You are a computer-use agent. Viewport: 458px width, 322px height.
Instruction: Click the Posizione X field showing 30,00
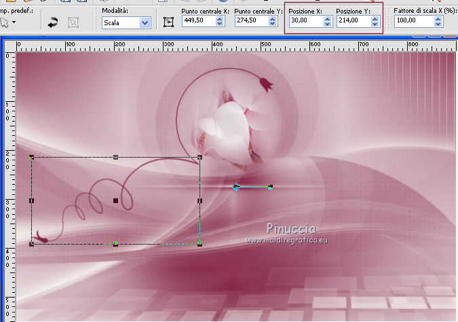[307, 21]
